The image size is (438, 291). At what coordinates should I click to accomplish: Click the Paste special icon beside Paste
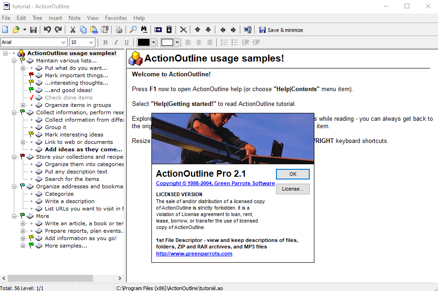(x=105, y=30)
